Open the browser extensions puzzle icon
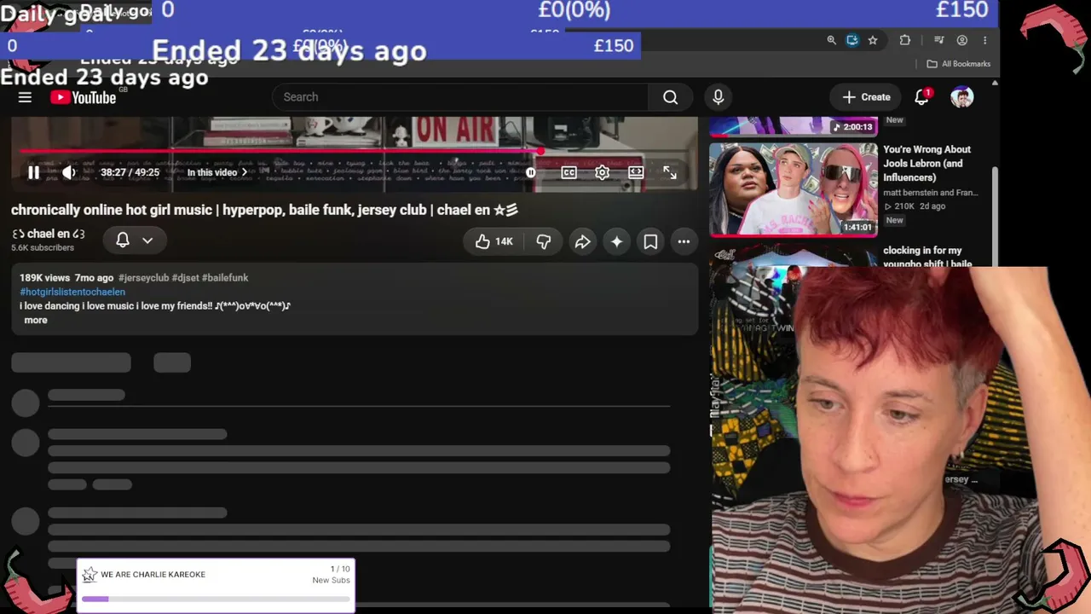1091x614 pixels. point(905,40)
